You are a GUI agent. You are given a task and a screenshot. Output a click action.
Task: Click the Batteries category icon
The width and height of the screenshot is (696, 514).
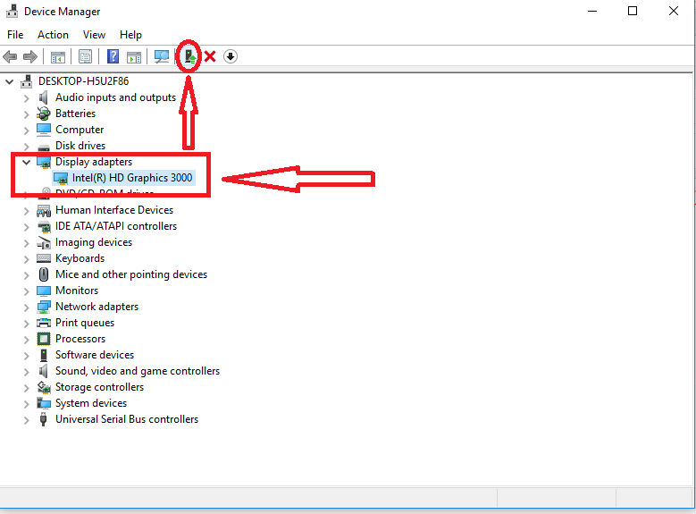44,114
